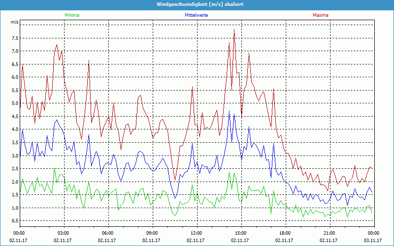Click the red Maxima legend label
Image resolution: width=394 pixels, height=246 pixels.
[320, 15]
